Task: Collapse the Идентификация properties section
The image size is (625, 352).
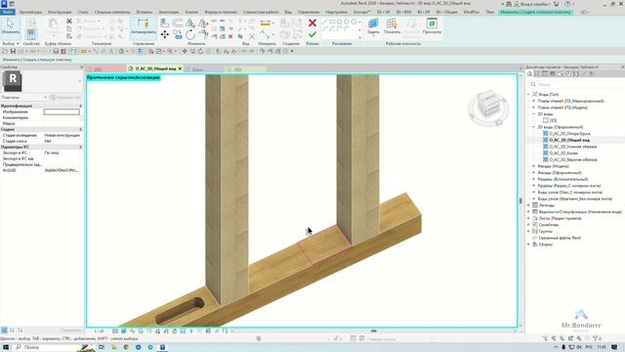Action: pos(80,106)
